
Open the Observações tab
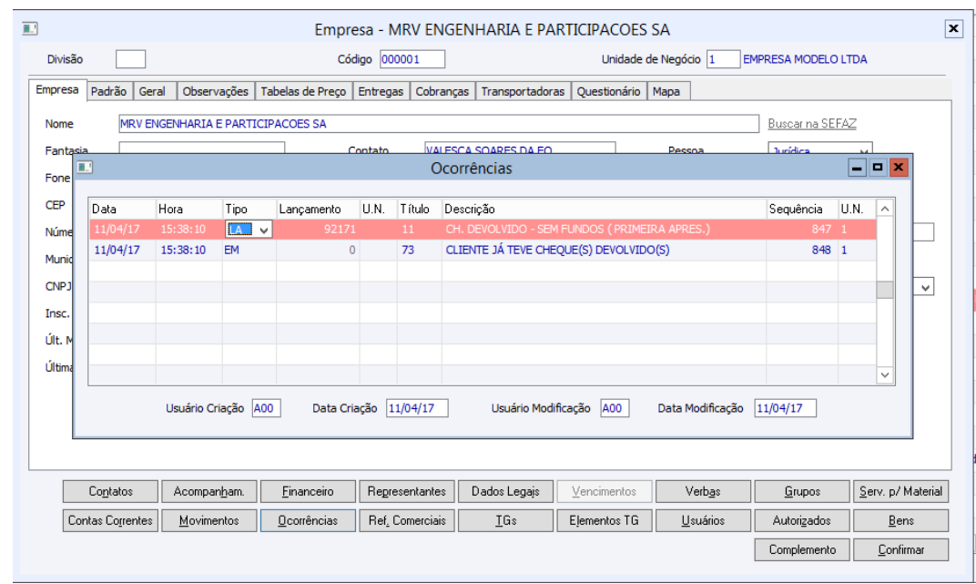point(216,91)
